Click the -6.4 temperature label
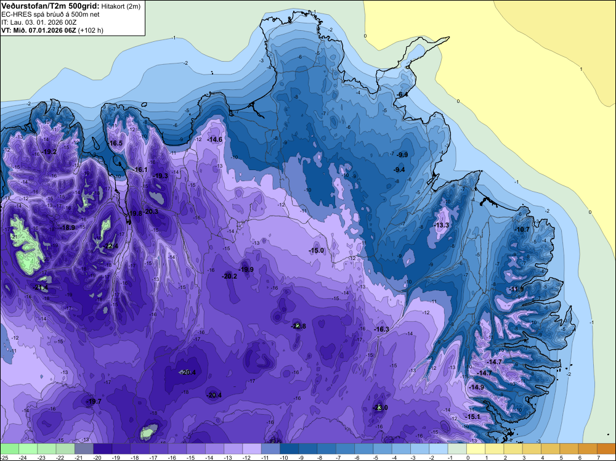616x461 pixels. pos(401,94)
